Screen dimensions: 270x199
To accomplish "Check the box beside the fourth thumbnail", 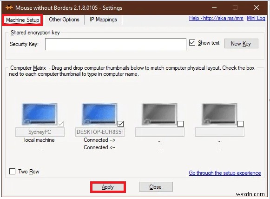I will click(x=240, y=124).
